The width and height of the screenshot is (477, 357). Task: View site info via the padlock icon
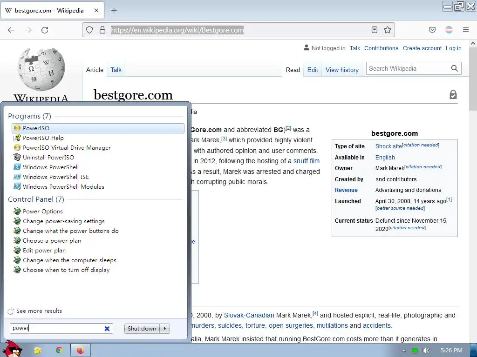(x=102, y=30)
